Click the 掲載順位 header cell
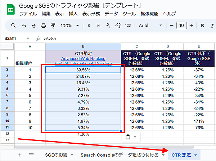 point(30,58)
